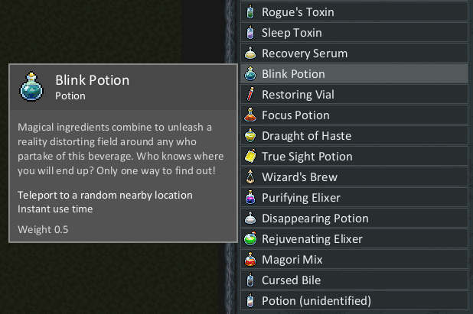Click the Restoring Vial red icon
Viewport: 473px width, 314px height.
pos(250,94)
